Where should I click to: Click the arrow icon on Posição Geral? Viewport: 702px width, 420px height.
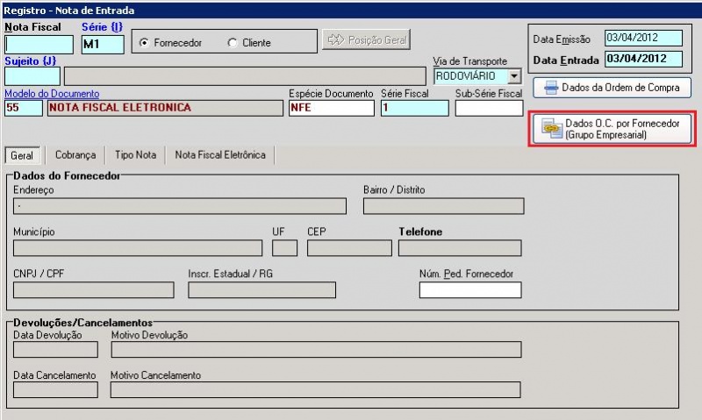[336, 39]
